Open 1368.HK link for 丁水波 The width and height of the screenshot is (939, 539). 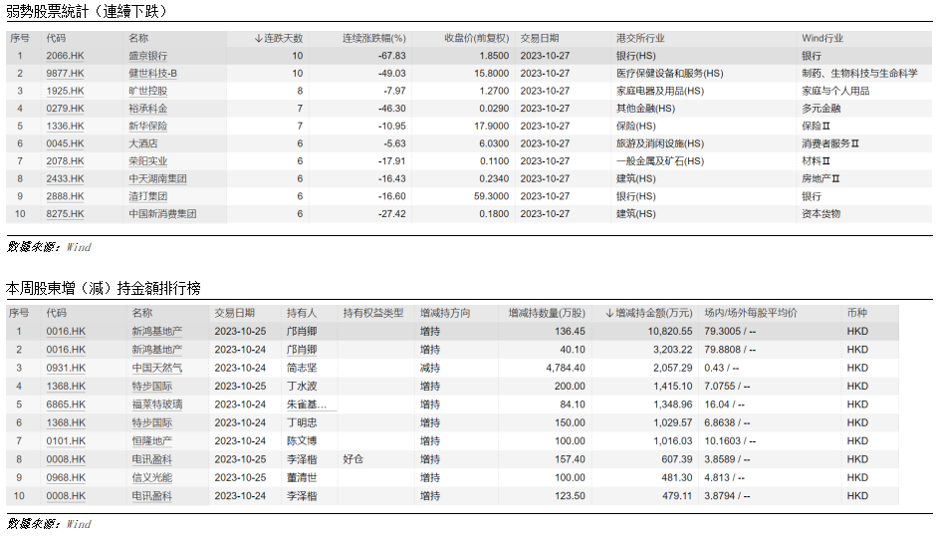coord(66,387)
